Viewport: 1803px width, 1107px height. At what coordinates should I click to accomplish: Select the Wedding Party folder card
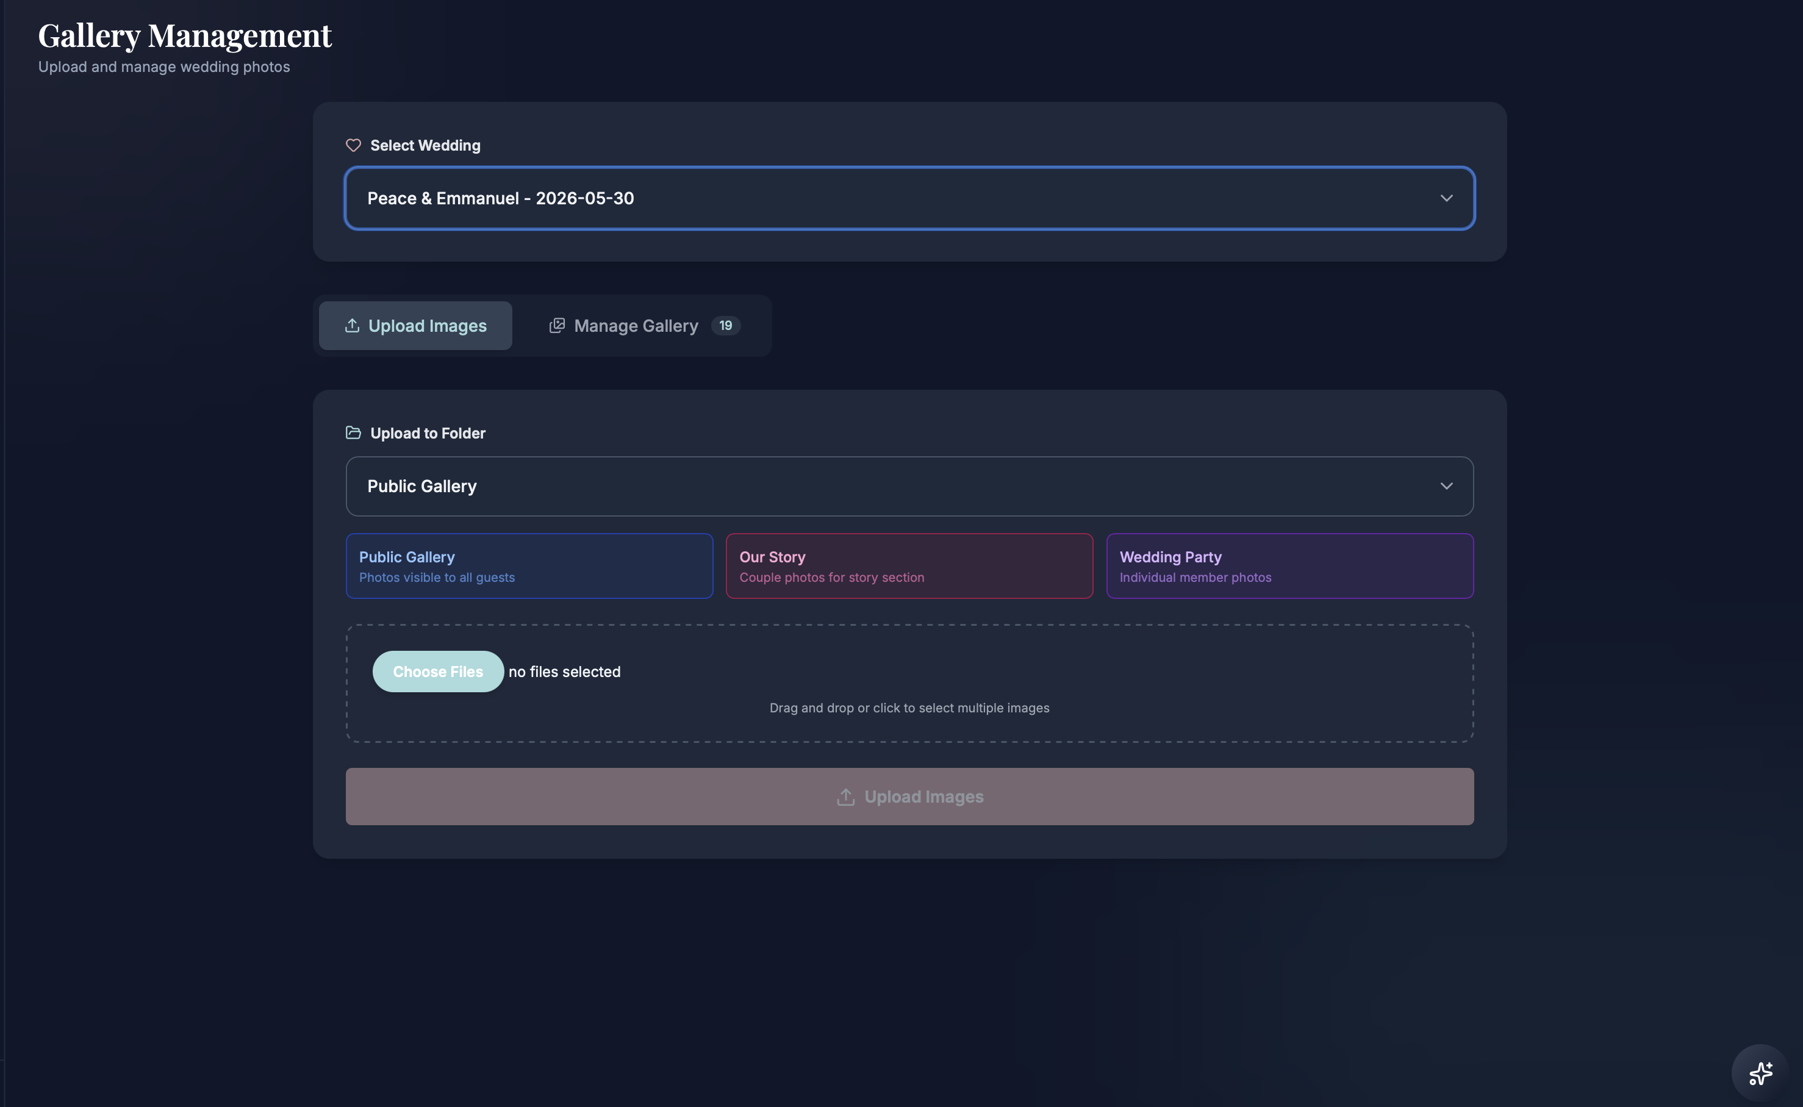coord(1289,566)
